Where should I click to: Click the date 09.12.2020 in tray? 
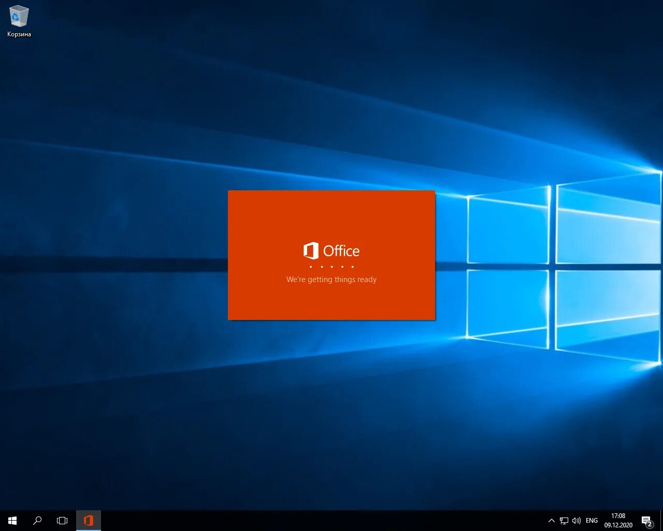618,524
